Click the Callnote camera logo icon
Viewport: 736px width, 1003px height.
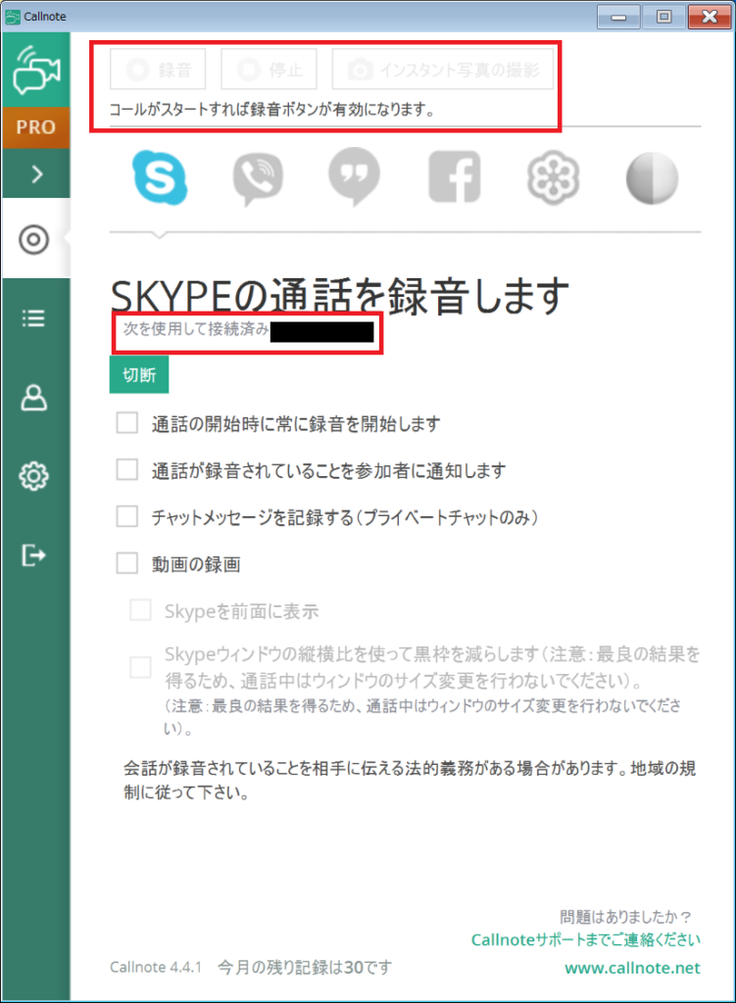point(36,70)
